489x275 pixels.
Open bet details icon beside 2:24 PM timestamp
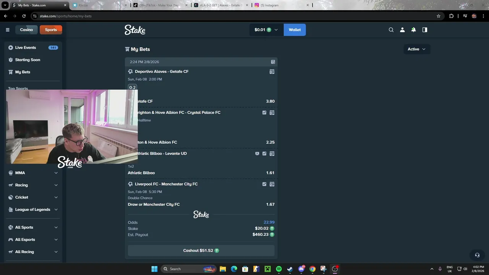click(x=273, y=62)
